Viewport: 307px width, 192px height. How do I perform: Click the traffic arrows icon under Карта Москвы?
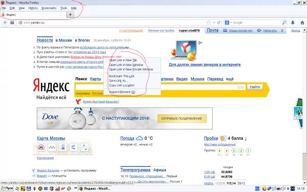pos(74,147)
